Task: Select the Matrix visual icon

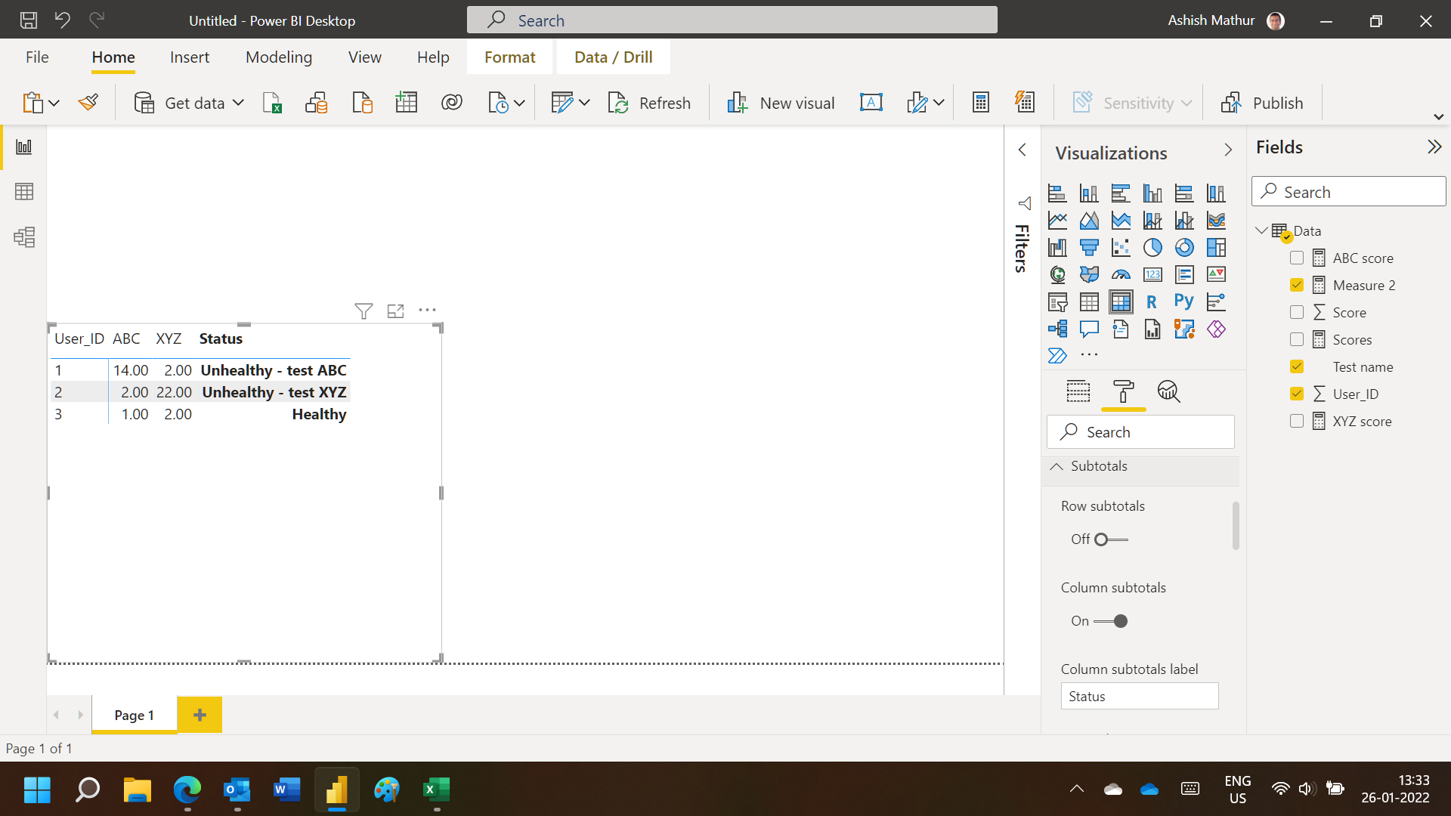Action: (x=1121, y=302)
